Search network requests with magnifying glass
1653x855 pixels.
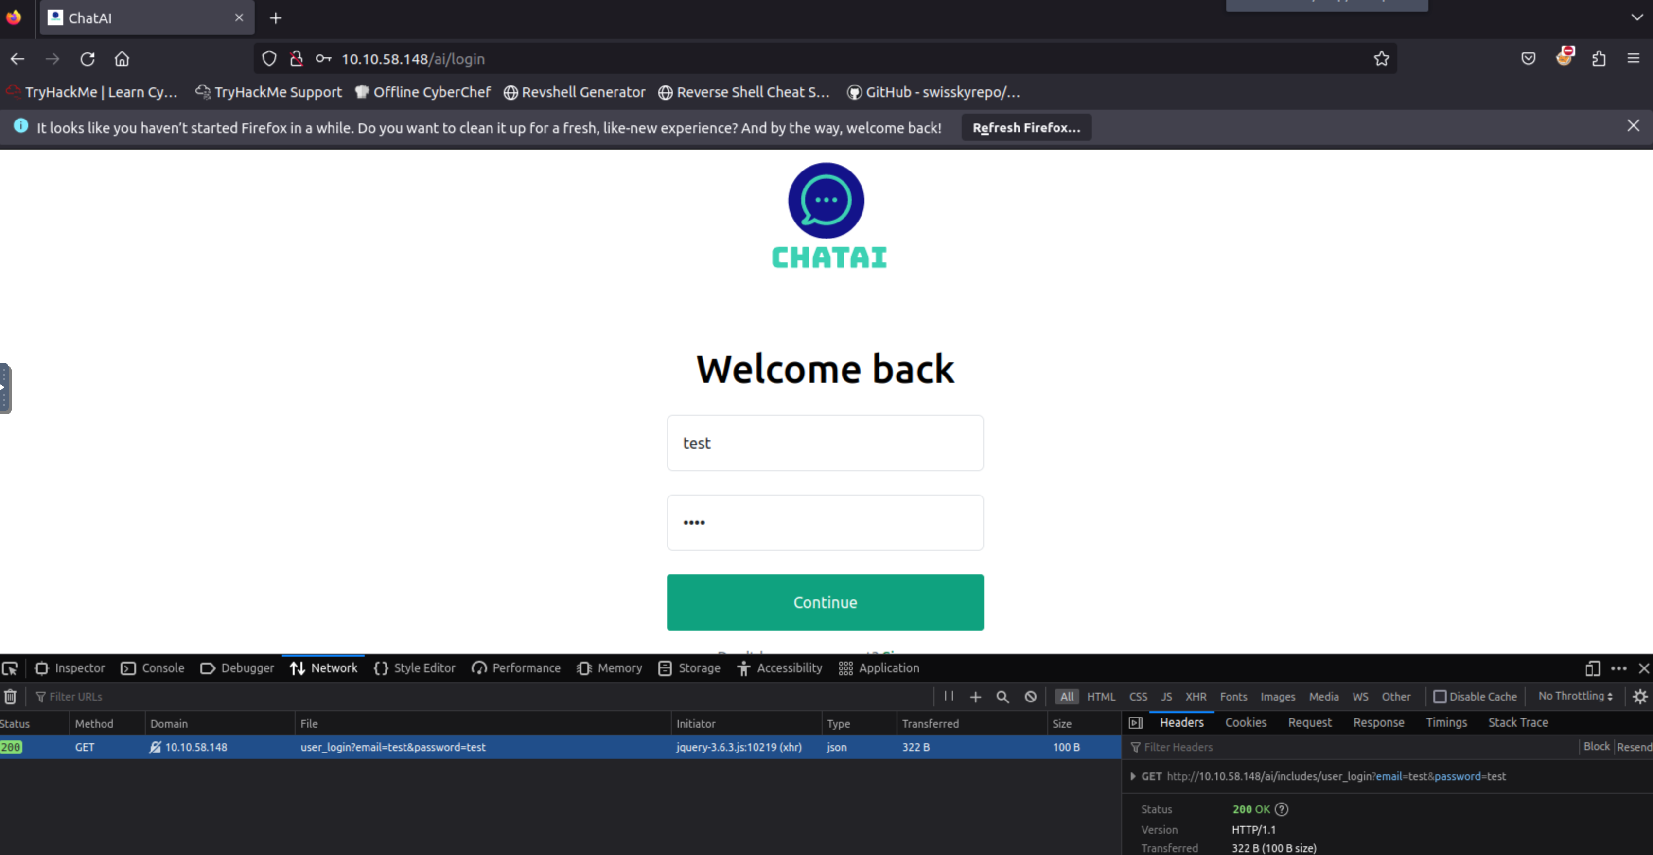(1002, 697)
